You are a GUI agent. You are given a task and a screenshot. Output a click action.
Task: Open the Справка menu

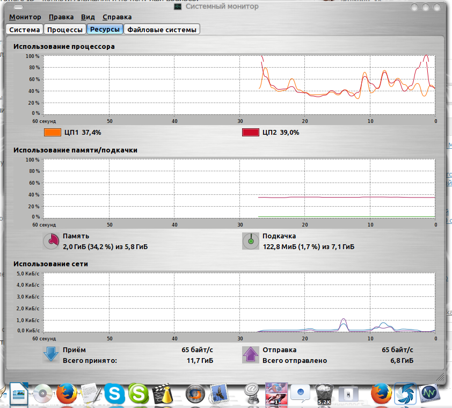pos(116,17)
